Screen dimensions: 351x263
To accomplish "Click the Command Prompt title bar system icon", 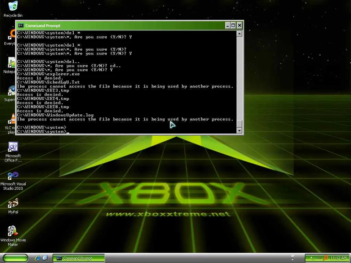I will click(x=21, y=25).
